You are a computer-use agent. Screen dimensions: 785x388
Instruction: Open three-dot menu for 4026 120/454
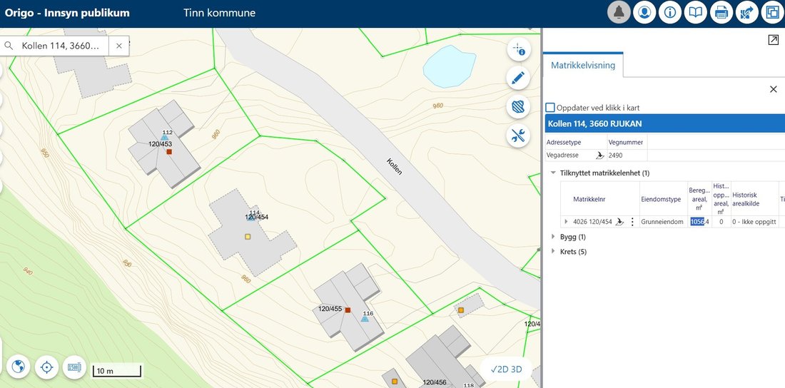pos(632,222)
